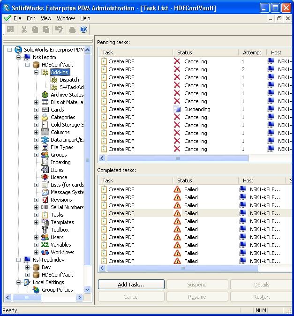Select pending task with Attempt 2
The height and width of the screenshot is (316, 294).
click(195, 69)
